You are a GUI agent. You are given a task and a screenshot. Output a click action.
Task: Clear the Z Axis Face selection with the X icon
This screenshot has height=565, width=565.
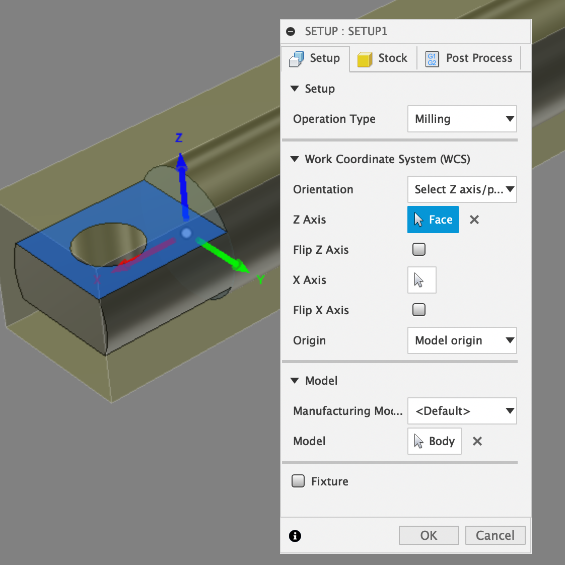474,220
